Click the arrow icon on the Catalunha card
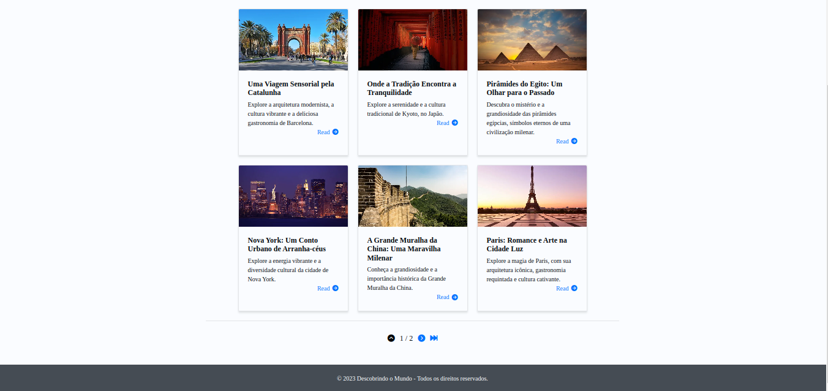828x391 pixels. coord(336,132)
